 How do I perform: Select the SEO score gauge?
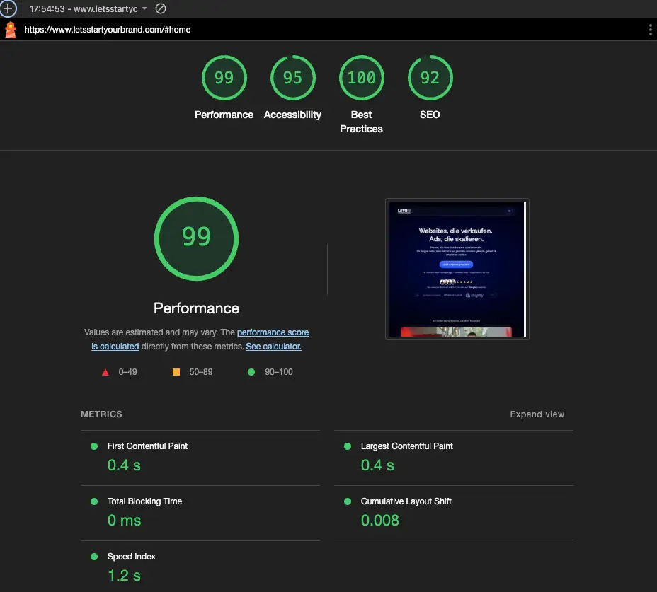(430, 78)
